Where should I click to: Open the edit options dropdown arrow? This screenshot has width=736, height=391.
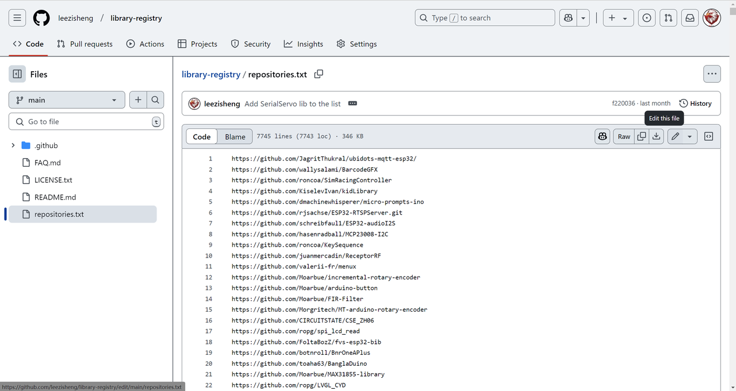(x=689, y=136)
